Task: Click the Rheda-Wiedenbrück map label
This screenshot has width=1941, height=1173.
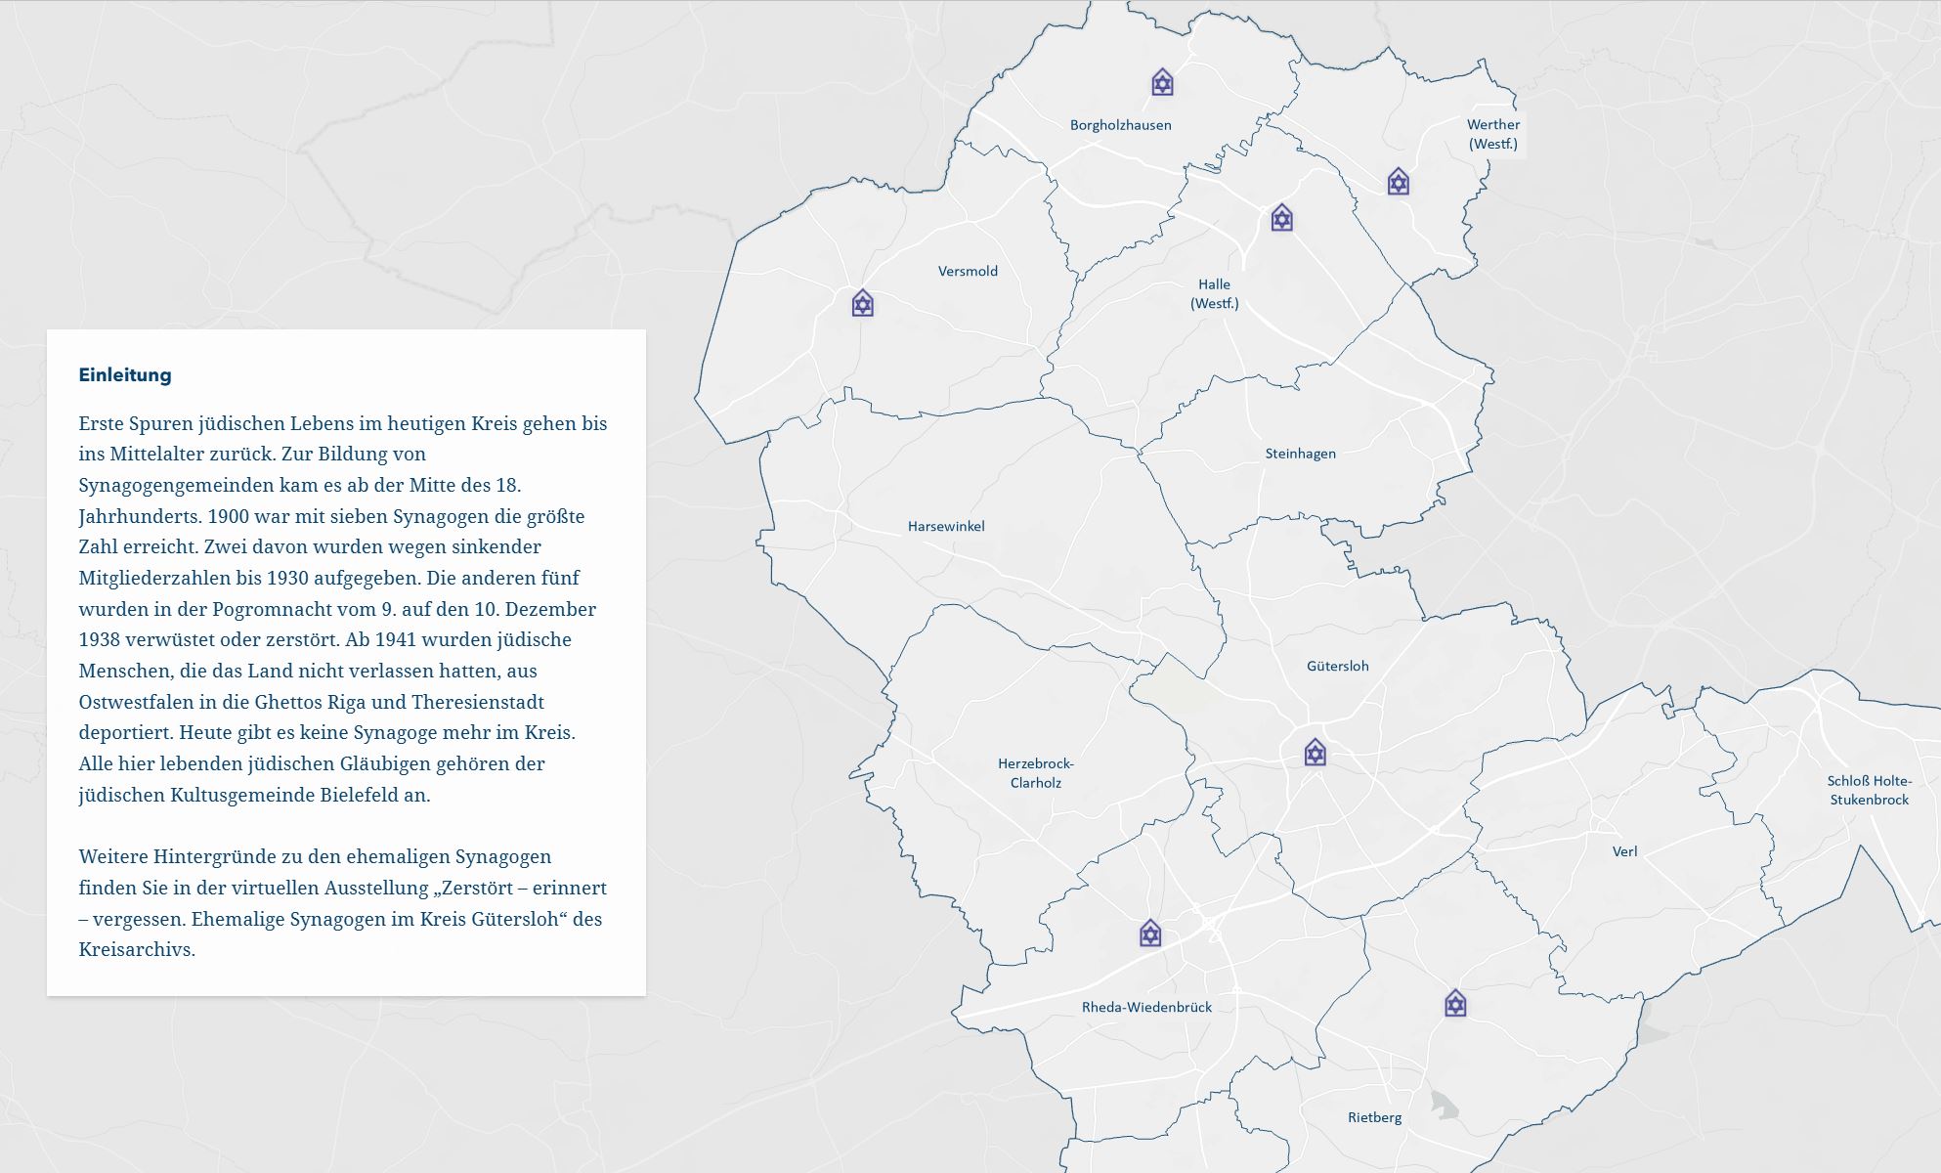Action: (x=1146, y=1007)
